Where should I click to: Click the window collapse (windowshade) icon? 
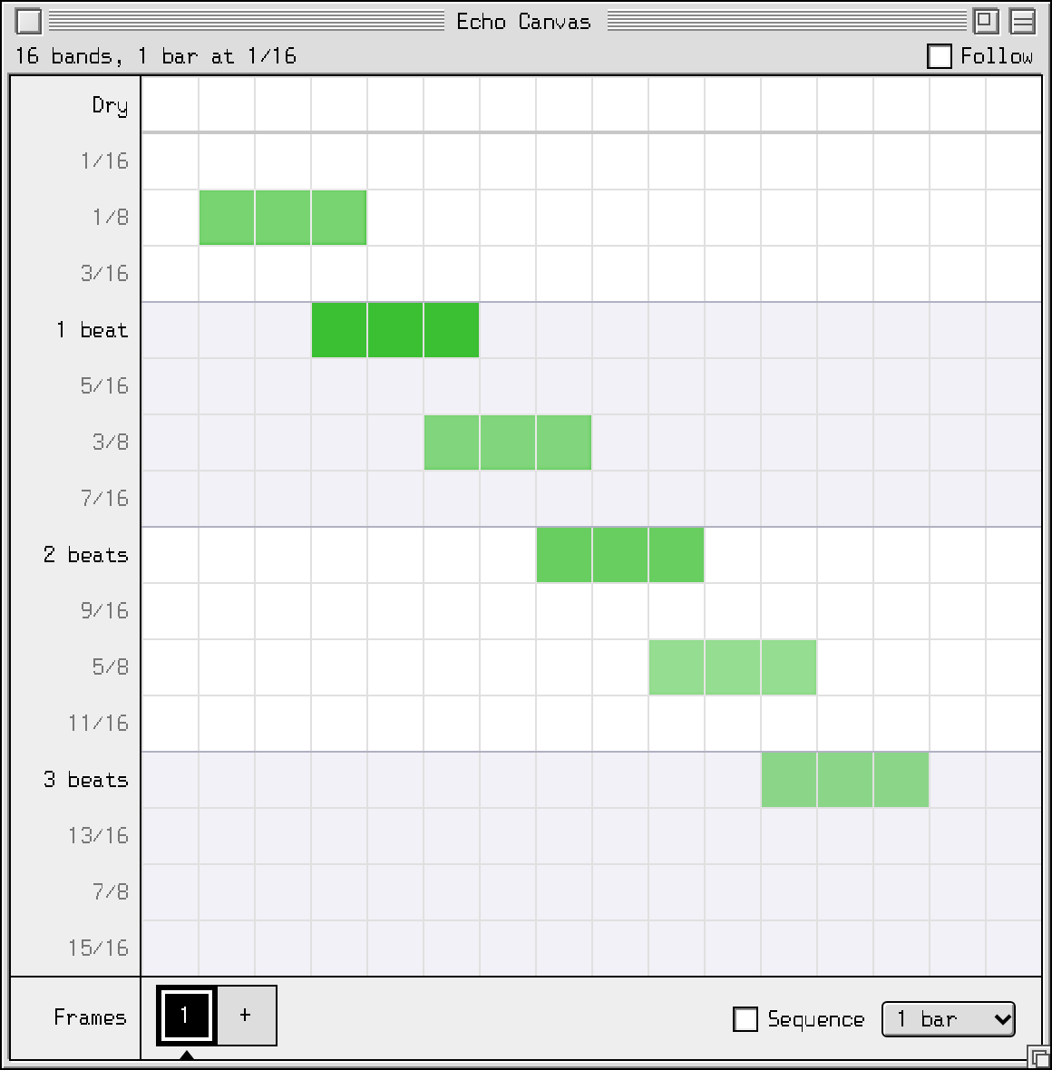tap(1023, 21)
